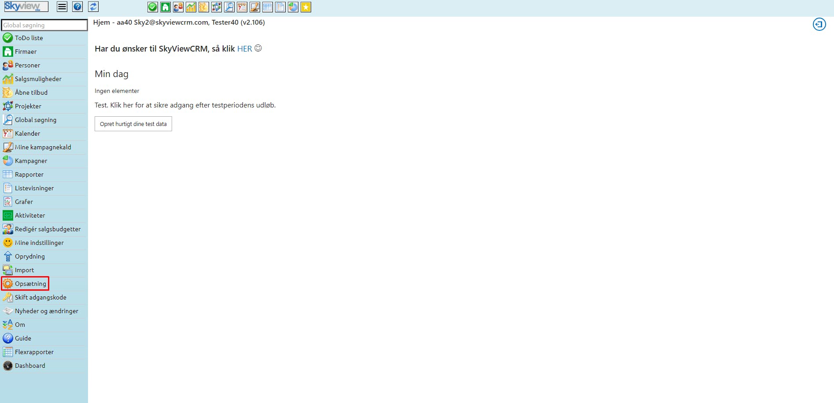Open kampagnekald via top toolbar phone-desk icon

tap(255, 7)
